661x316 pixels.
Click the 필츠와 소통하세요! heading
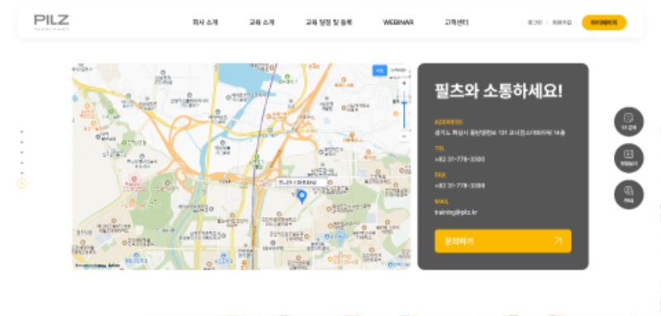click(499, 91)
